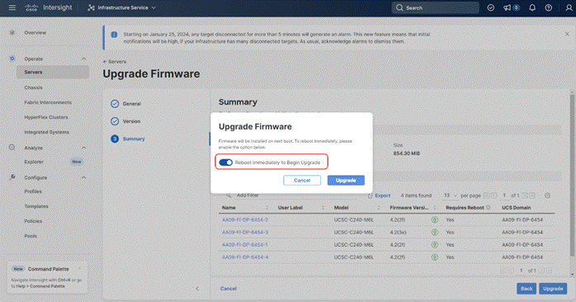This screenshot has width=576, height=302.
Task: Click the Requires Reboot info icon
Action: coord(489,208)
